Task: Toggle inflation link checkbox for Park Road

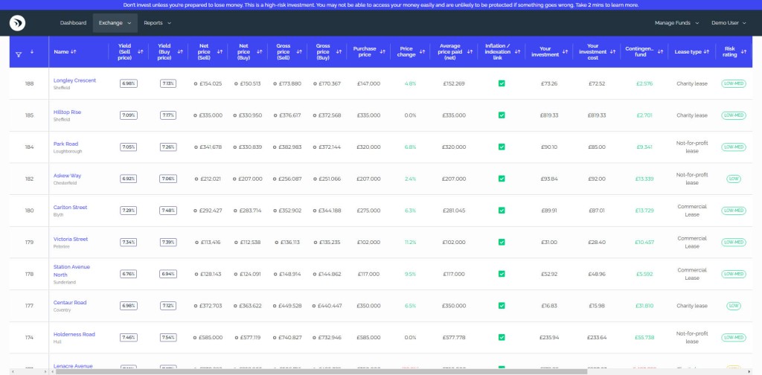Action: pos(502,147)
